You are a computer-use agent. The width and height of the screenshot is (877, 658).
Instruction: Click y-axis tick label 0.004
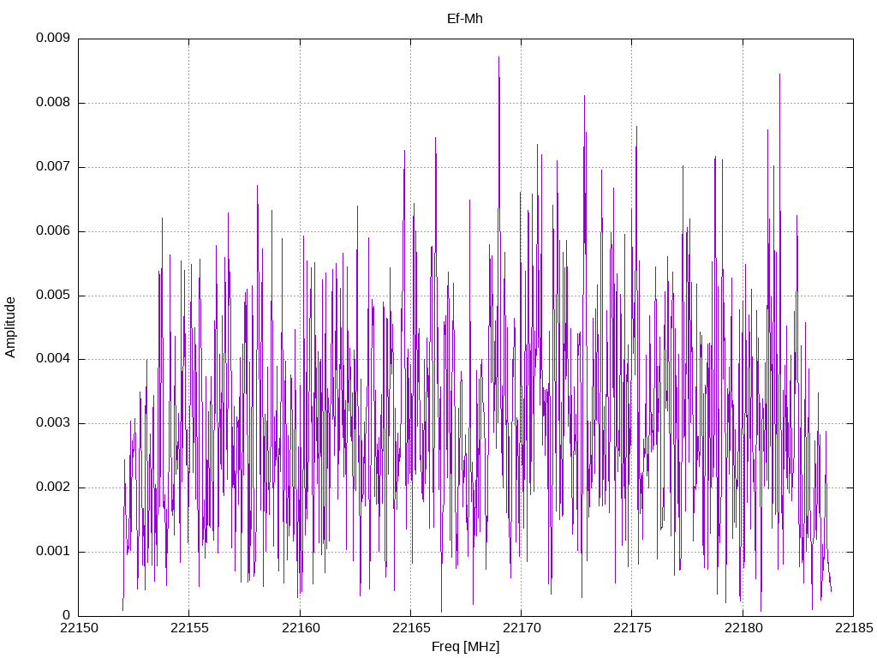(53, 359)
